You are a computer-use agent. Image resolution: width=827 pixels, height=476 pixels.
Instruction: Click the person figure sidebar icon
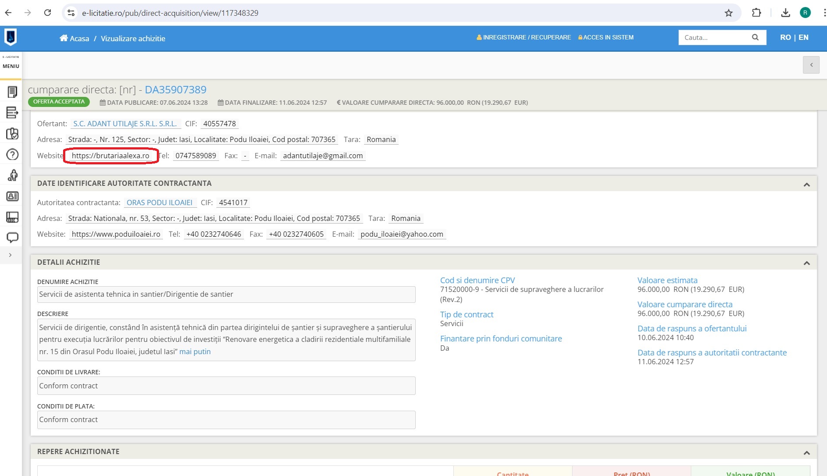tap(12, 175)
